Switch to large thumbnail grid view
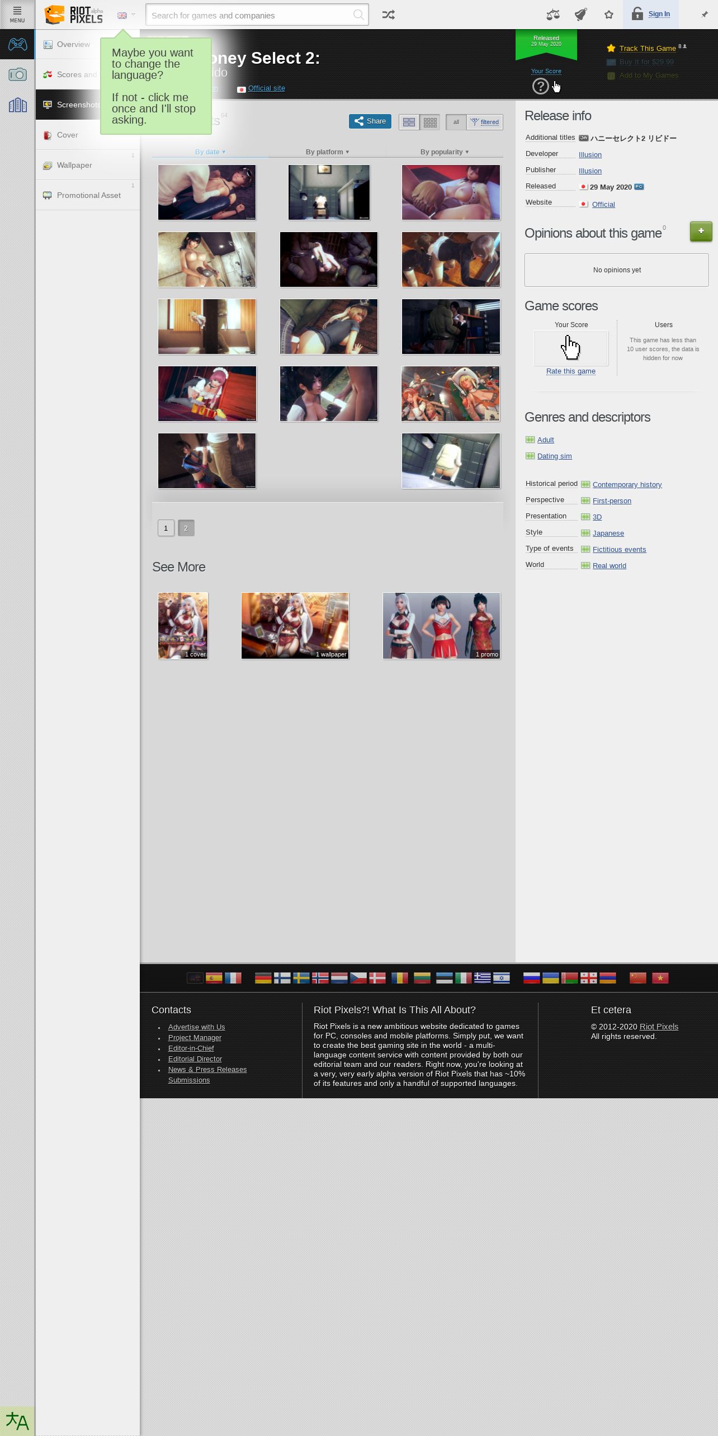The height and width of the screenshot is (1436, 718). coord(409,122)
